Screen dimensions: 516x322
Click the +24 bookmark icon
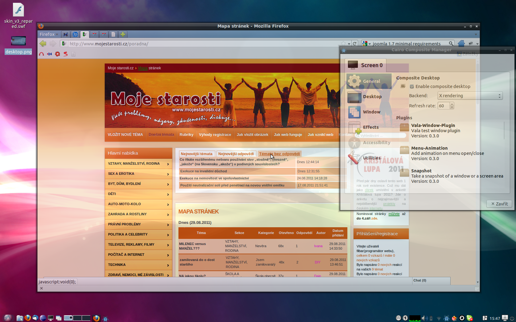coord(49,54)
